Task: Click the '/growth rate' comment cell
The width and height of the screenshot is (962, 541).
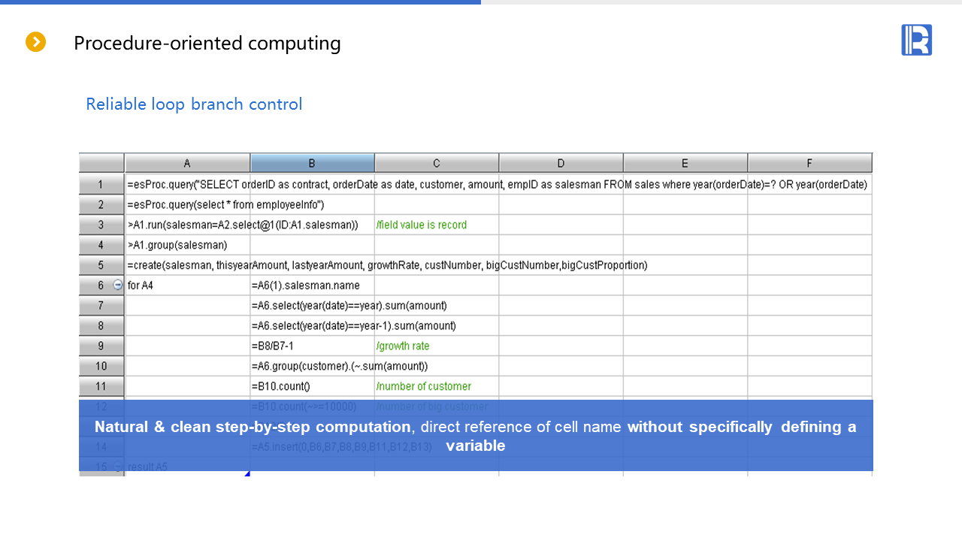Action: point(436,346)
